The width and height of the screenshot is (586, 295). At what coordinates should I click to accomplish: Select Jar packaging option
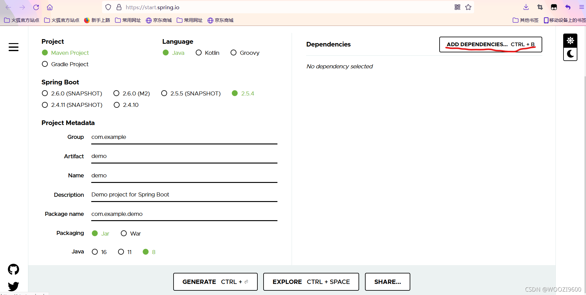click(100, 233)
